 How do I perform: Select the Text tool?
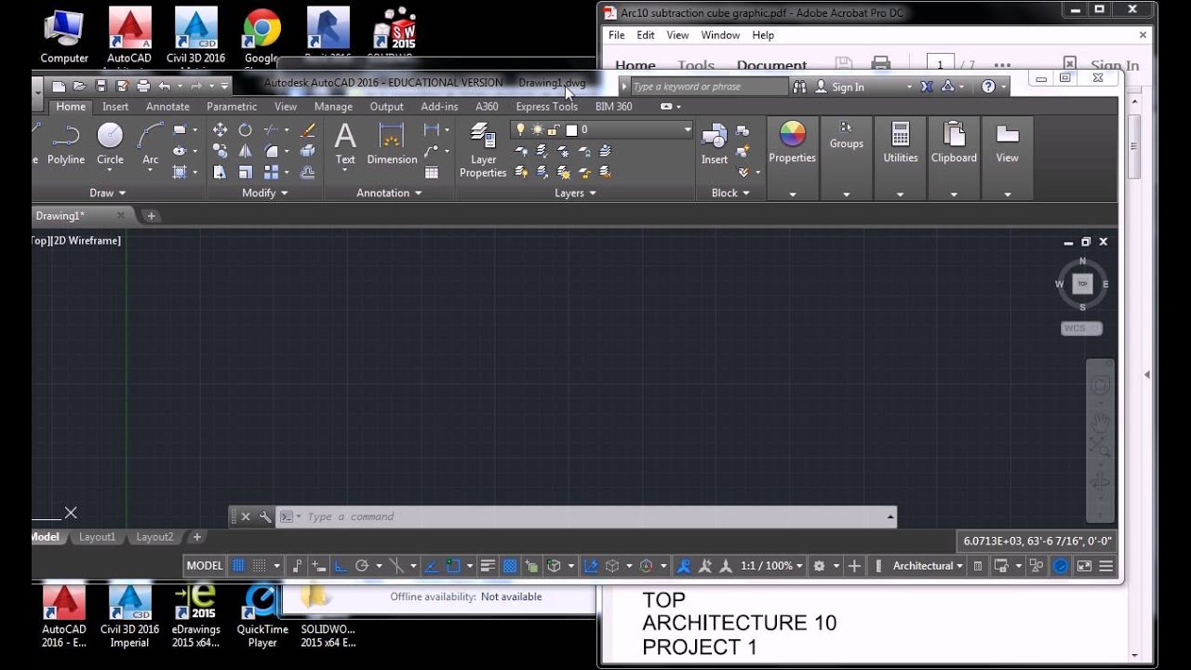pos(345,145)
